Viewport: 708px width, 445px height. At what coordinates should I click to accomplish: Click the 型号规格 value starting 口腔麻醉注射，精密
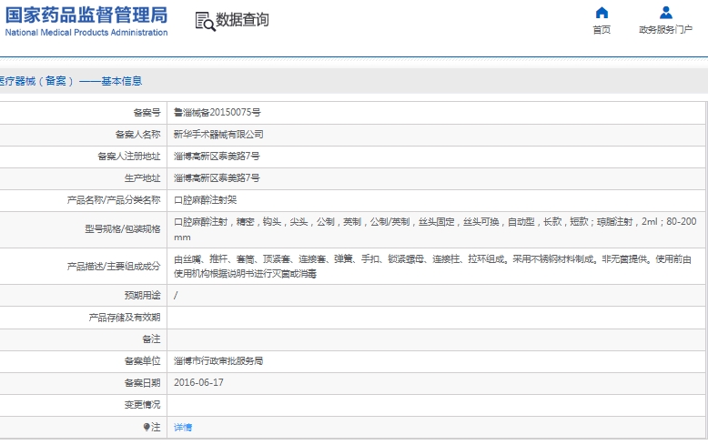435,229
